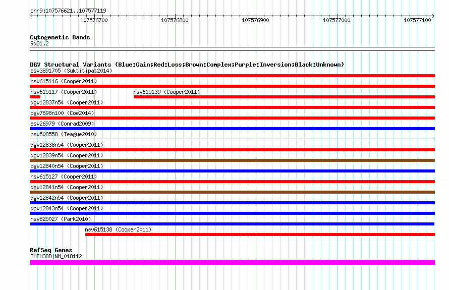The width and height of the screenshot is (449, 290).
Task: Click the nsv615127 (Cooper2011) label
Action: click(64, 177)
